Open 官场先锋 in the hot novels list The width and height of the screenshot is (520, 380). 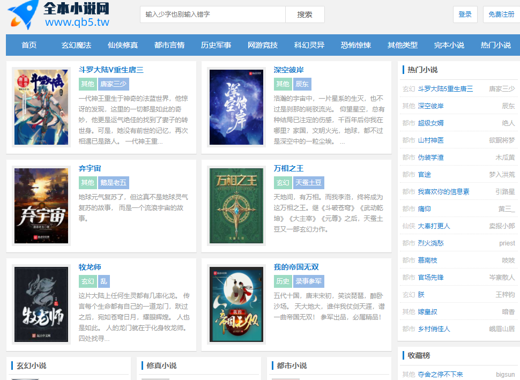tap(430, 278)
